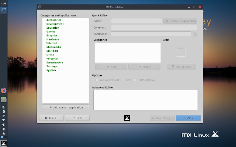Select the Games category
The width and height of the screenshot is (236, 147).
click(x=51, y=32)
